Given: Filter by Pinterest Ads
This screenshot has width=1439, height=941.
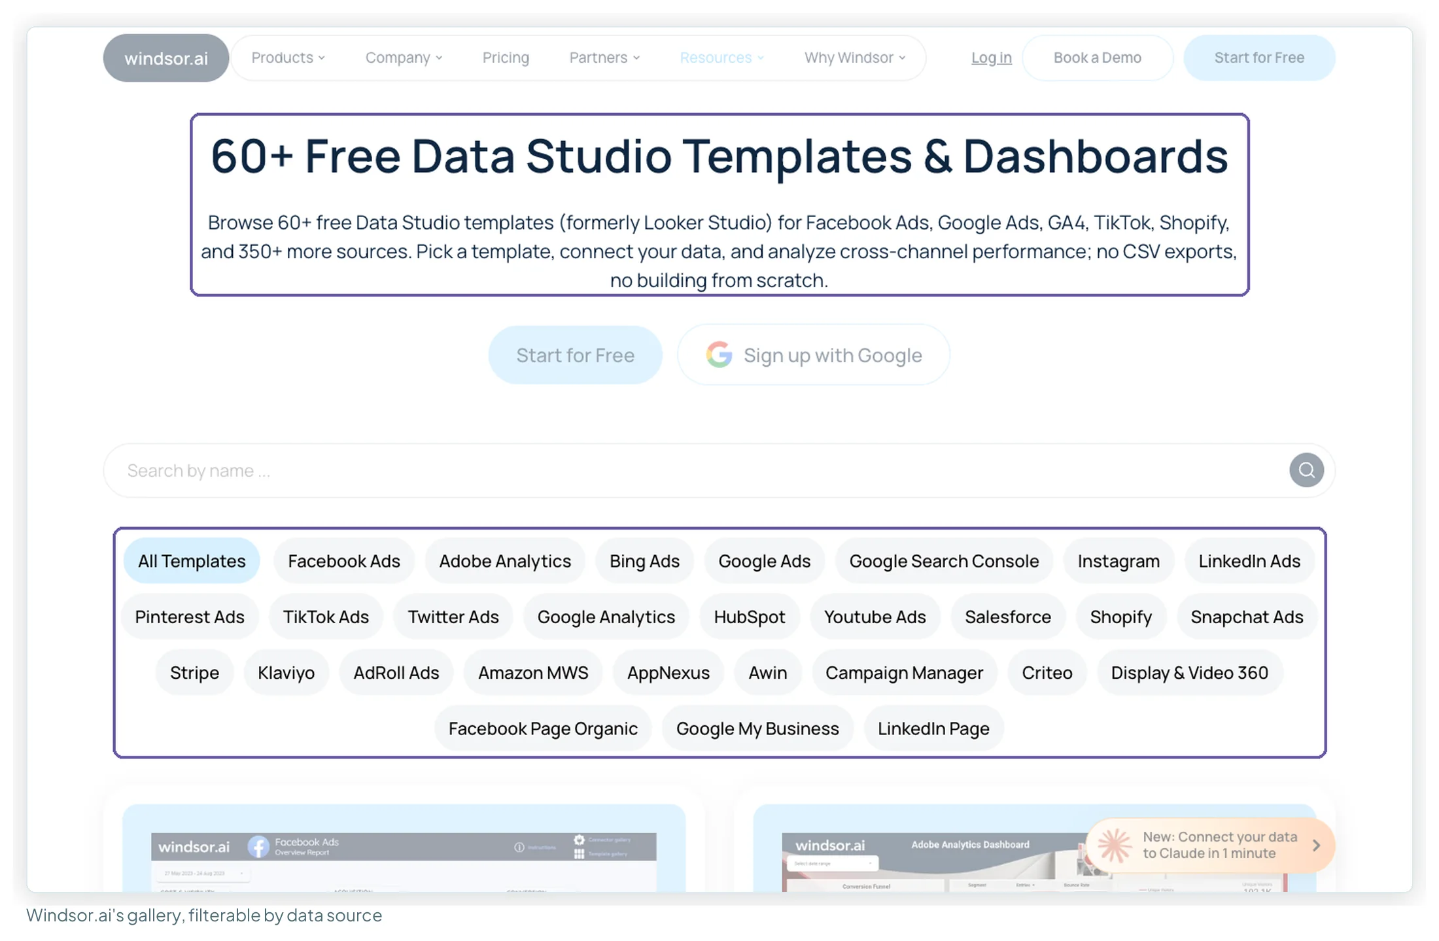Looking at the screenshot, I should [190, 617].
